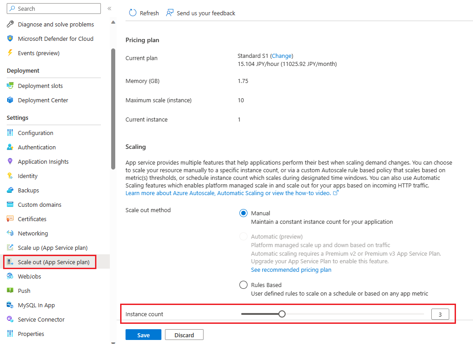The height and width of the screenshot is (344, 473).
Task: Select the Manual scale out radio button
Action: [x=243, y=213]
